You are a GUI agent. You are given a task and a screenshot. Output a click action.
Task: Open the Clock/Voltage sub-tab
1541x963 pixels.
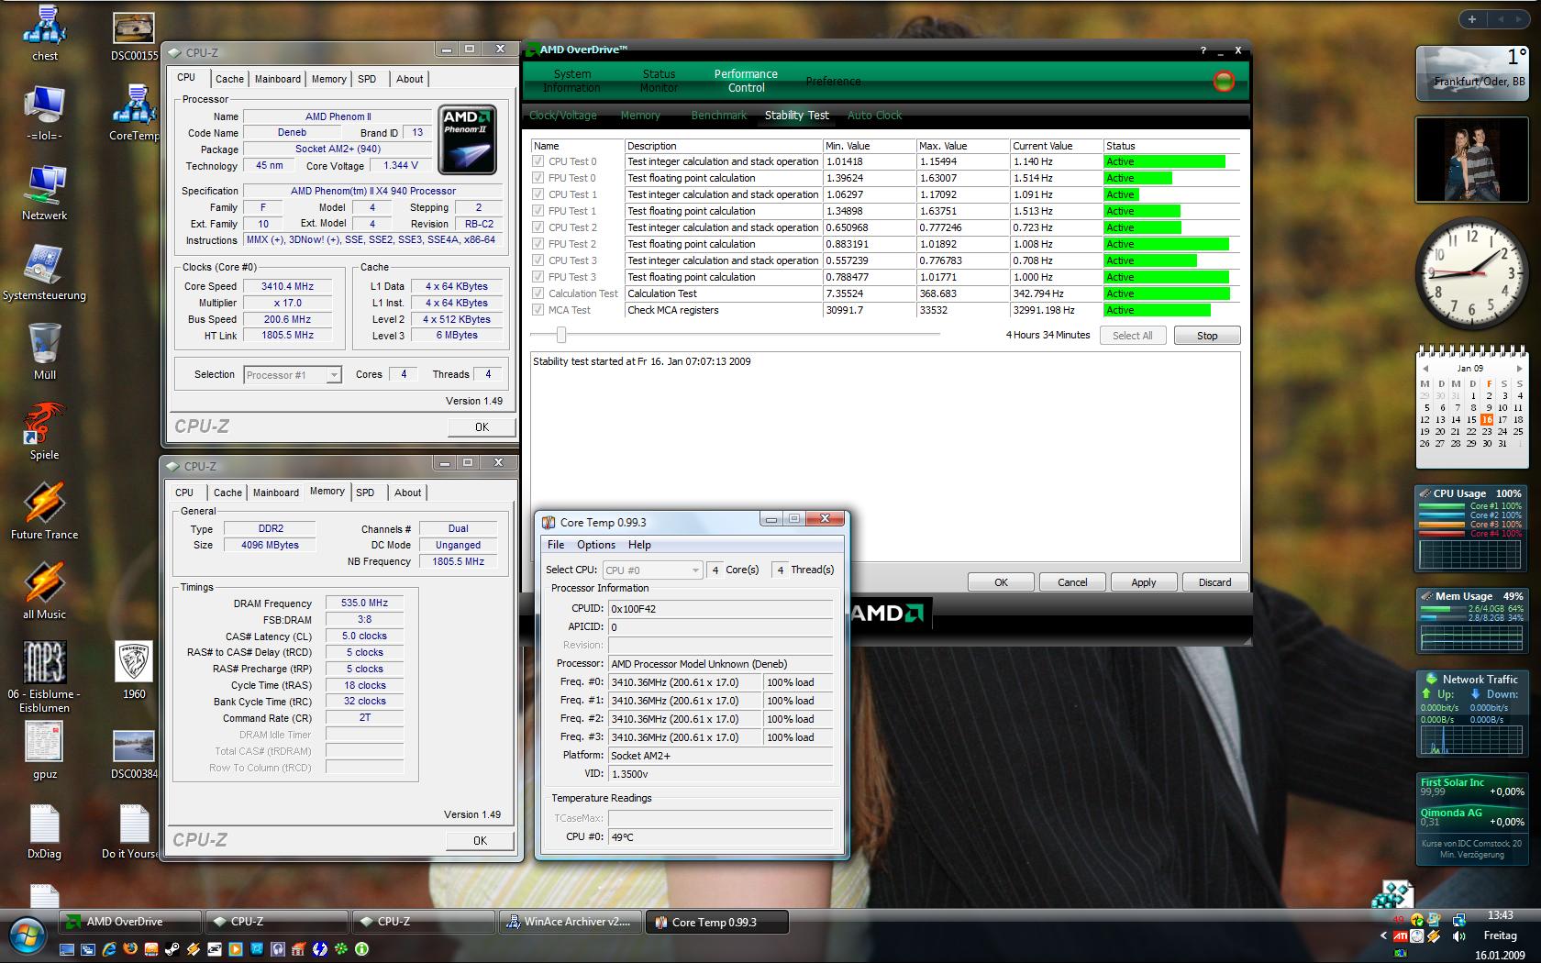click(563, 116)
